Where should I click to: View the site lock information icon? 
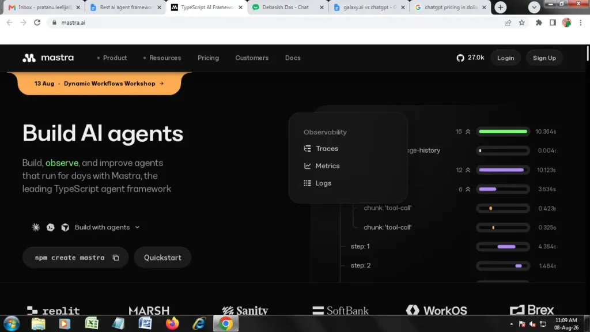(x=54, y=22)
